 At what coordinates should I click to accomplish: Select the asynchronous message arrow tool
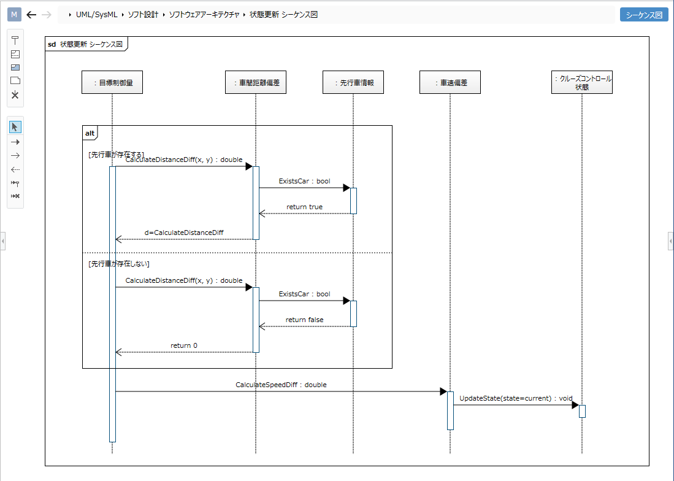click(x=15, y=156)
